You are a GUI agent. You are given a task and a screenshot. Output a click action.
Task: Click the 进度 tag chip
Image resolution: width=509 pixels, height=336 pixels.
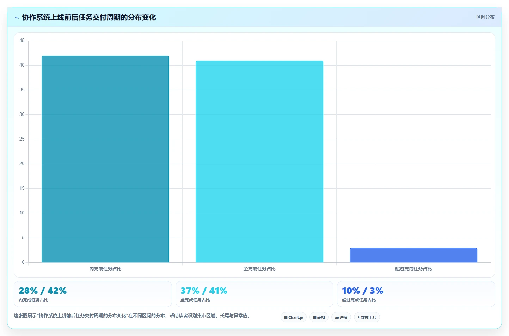click(x=341, y=317)
